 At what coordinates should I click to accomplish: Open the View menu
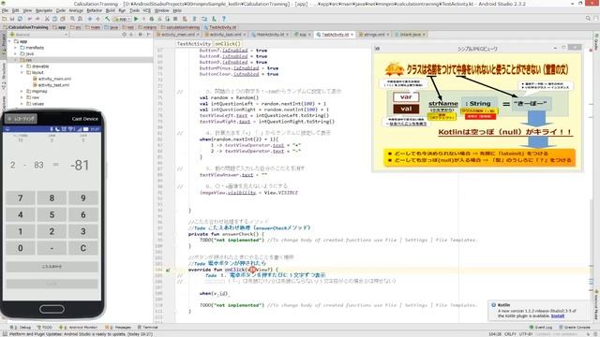tap(27, 10)
